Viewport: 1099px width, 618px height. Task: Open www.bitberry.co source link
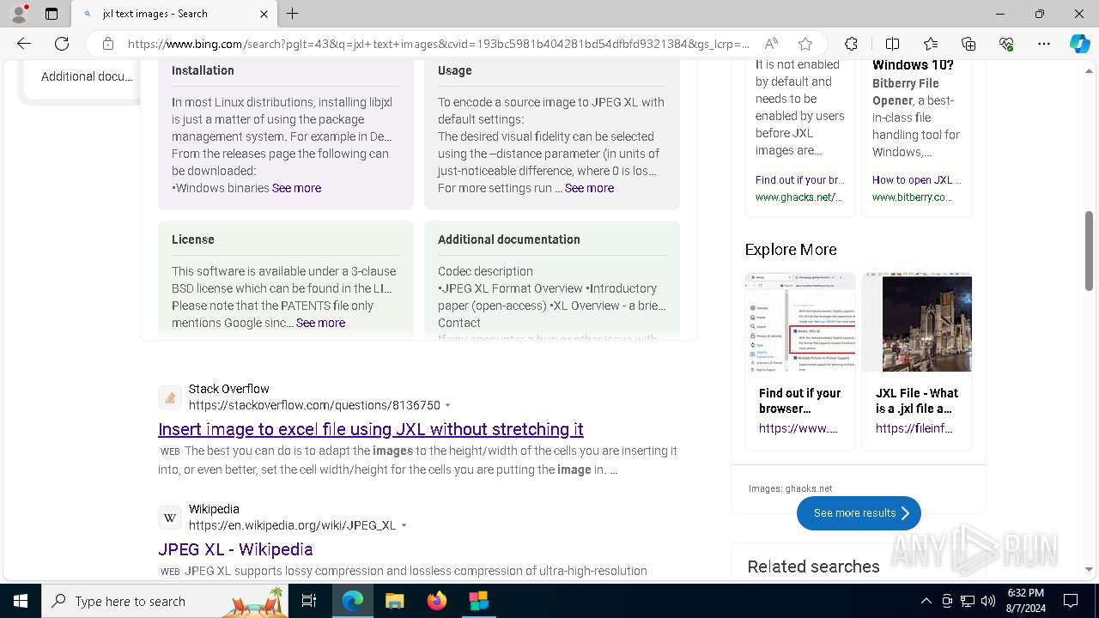point(912,197)
